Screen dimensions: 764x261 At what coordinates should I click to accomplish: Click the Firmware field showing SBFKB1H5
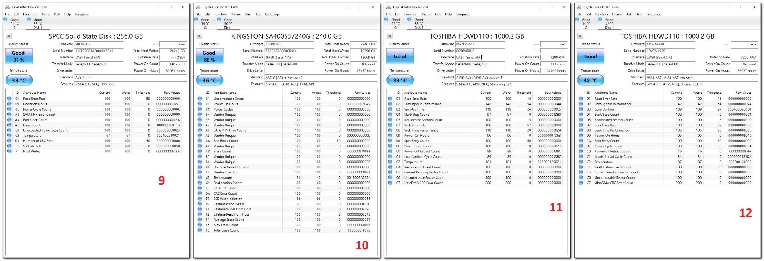[290, 44]
